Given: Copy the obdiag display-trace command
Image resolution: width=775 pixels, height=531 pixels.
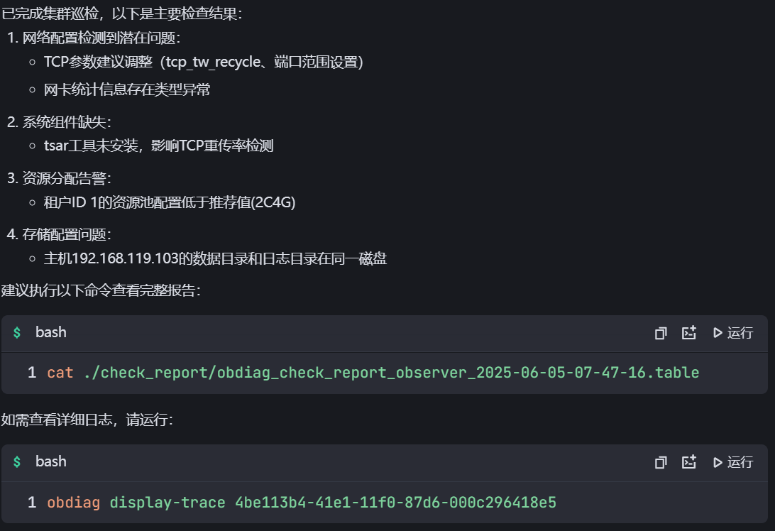Looking at the screenshot, I should click(661, 463).
